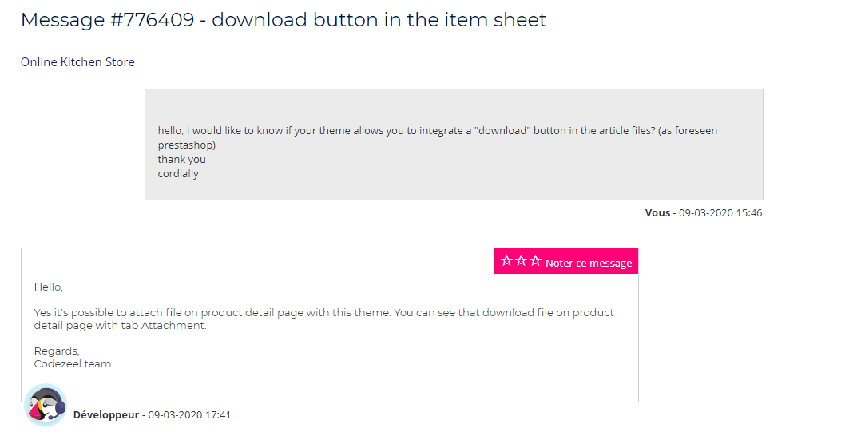
Task: Click the Regards line in the reply
Action: point(57,351)
